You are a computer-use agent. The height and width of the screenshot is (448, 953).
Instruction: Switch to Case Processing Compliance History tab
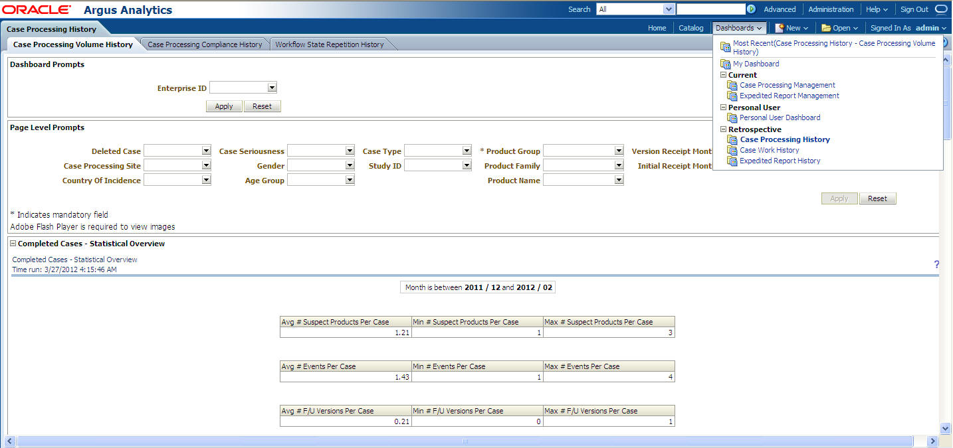[x=205, y=44]
